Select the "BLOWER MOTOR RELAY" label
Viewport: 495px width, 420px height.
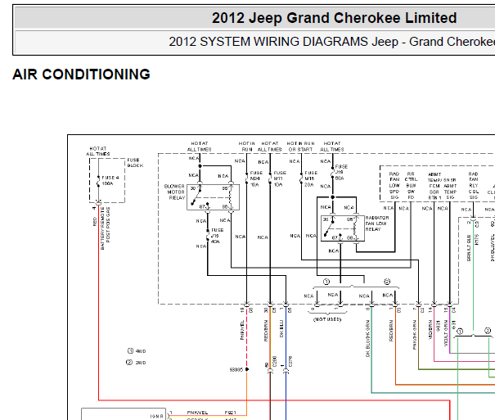coord(174,192)
